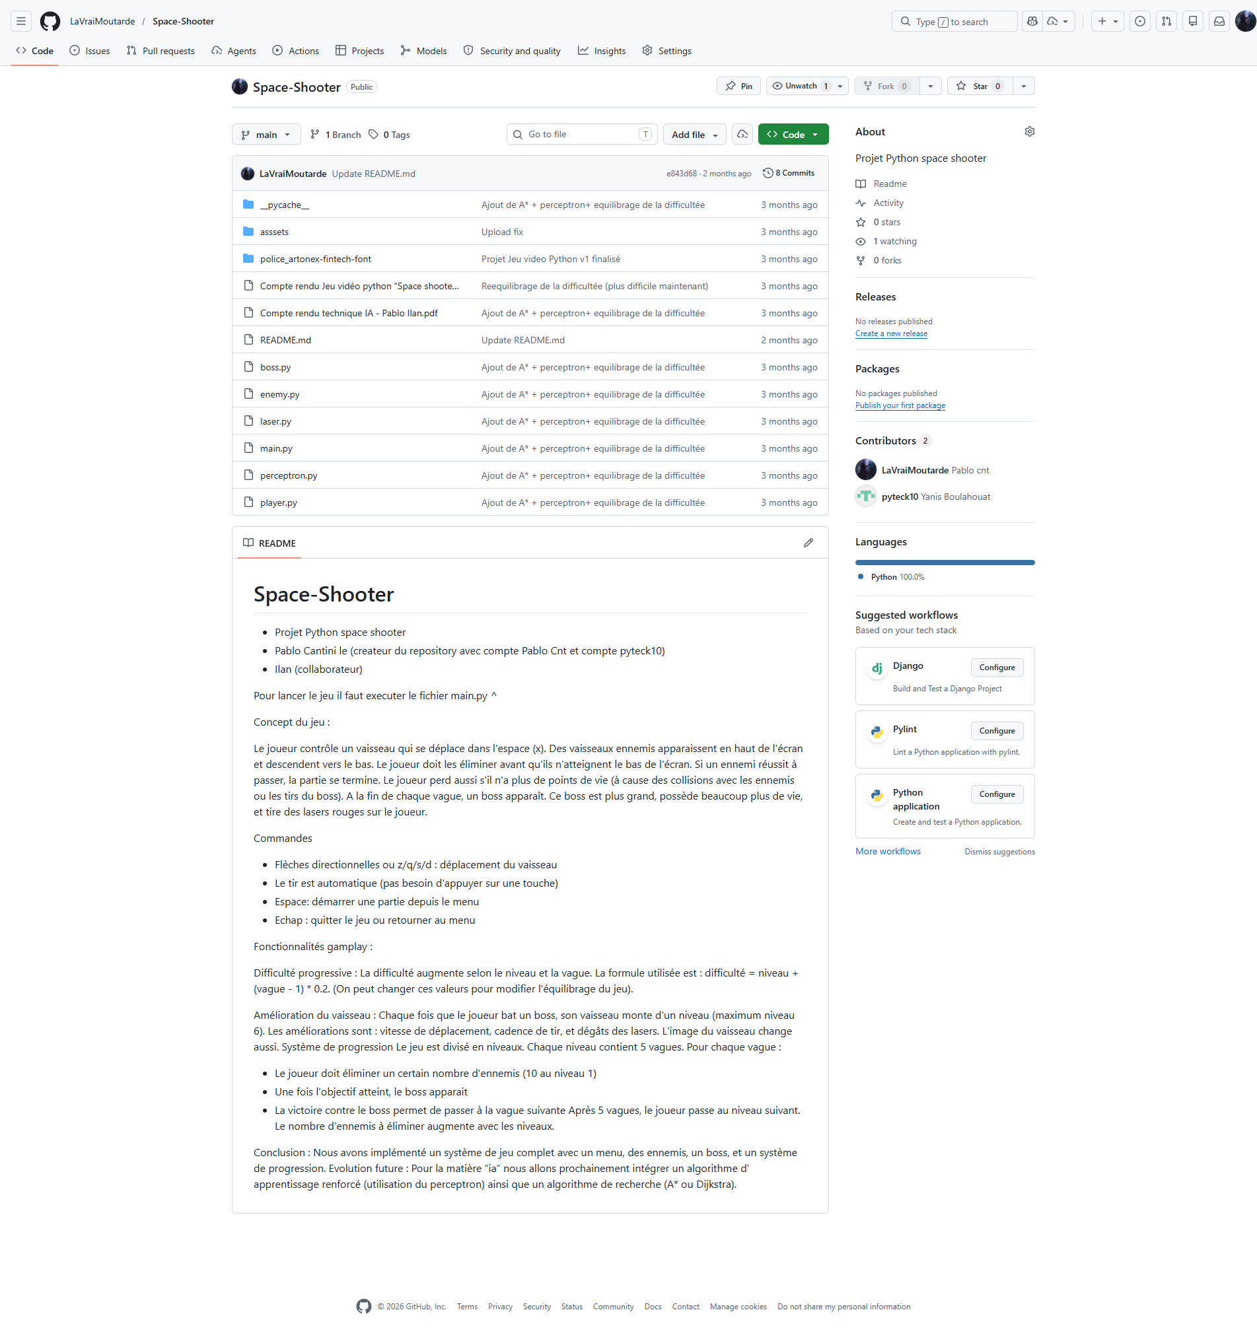Image resolution: width=1257 pixels, height=1341 pixels.
Task: Open Security and quality tab
Action: tap(512, 52)
